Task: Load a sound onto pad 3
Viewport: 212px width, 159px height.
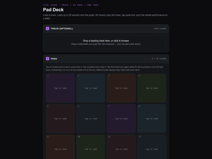Action: pos(121,88)
